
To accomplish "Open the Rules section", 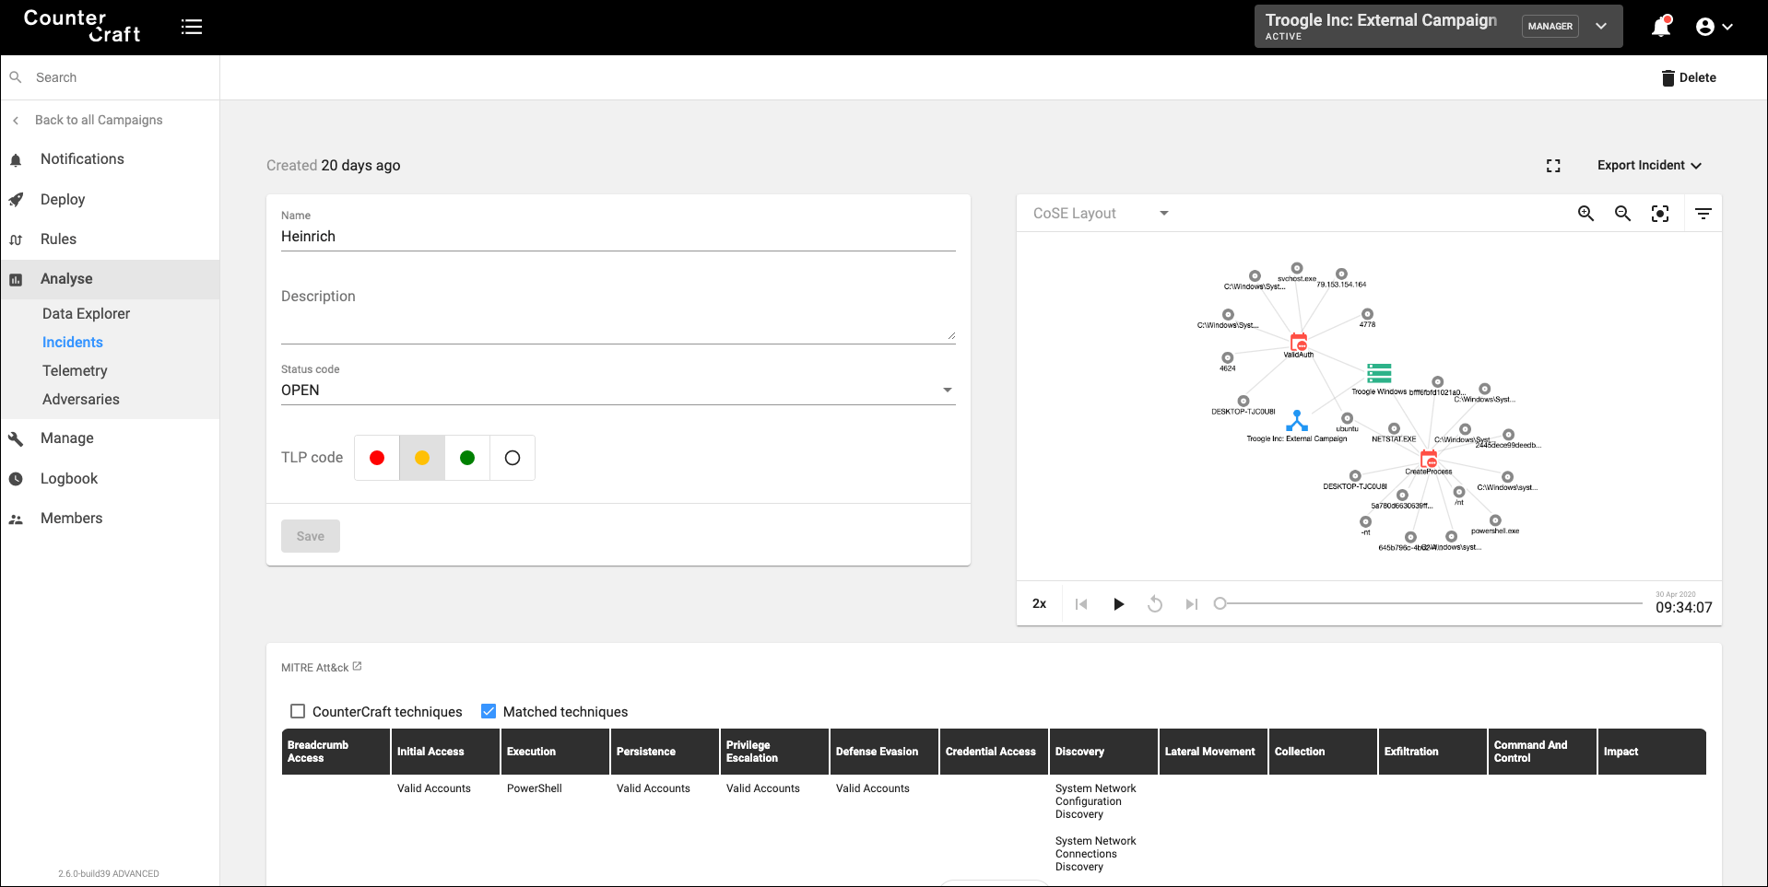I will pos(58,239).
